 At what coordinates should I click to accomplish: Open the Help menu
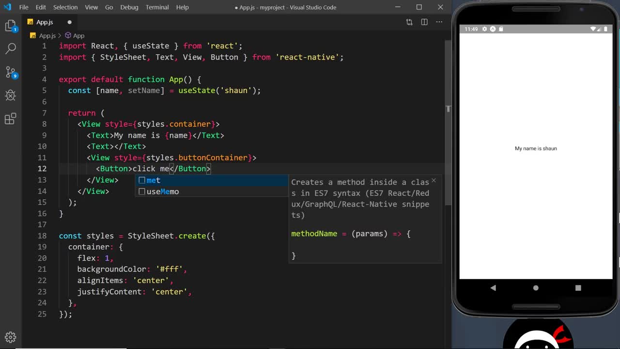(x=183, y=7)
